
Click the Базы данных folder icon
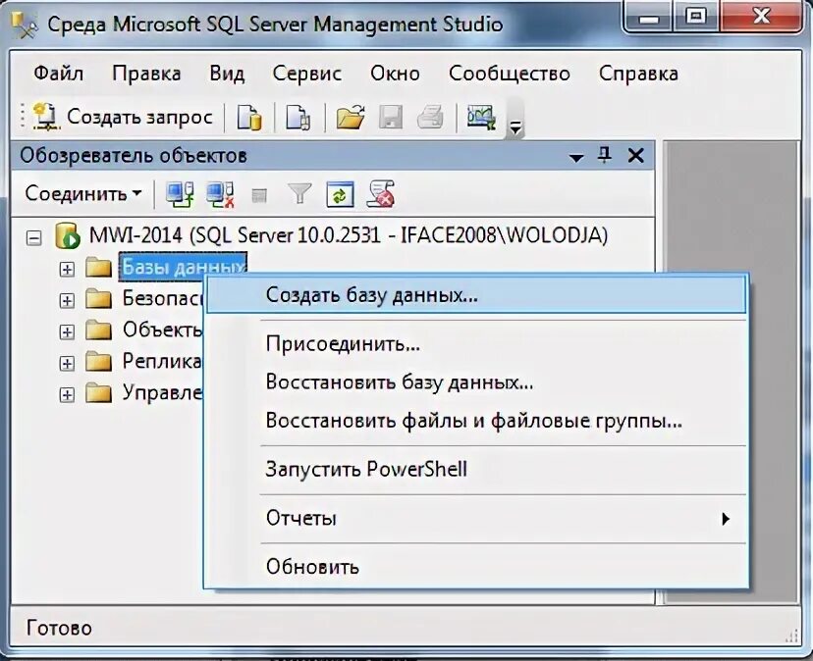tap(98, 268)
